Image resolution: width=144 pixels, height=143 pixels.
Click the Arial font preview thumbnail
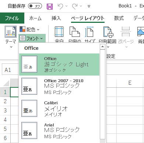(29, 130)
